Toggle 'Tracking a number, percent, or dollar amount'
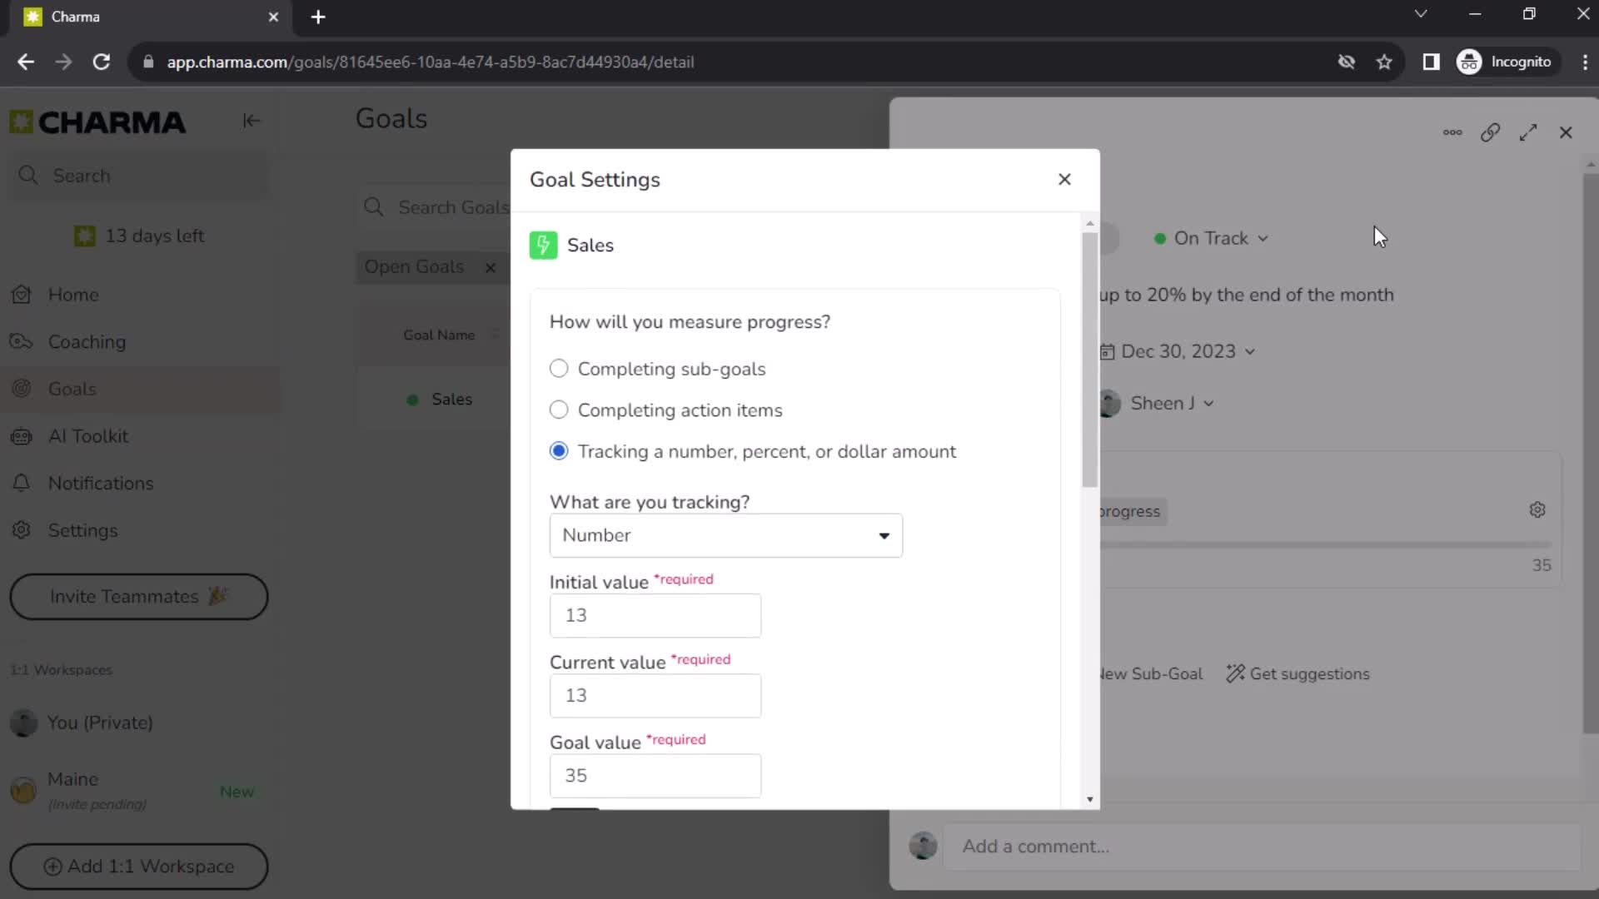This screenshot has height=899, width=1599. 559,451
